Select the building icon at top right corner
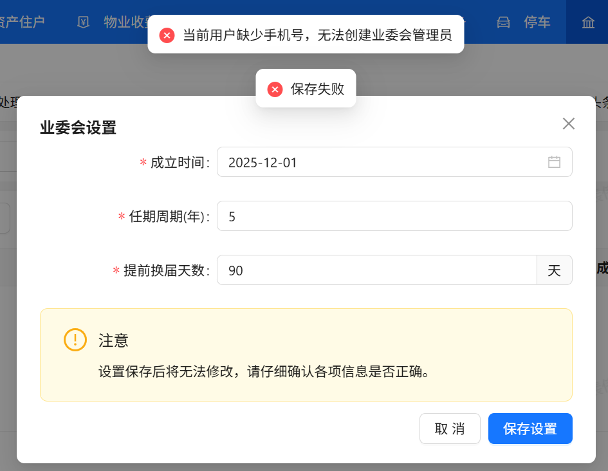 pos(588,22)
